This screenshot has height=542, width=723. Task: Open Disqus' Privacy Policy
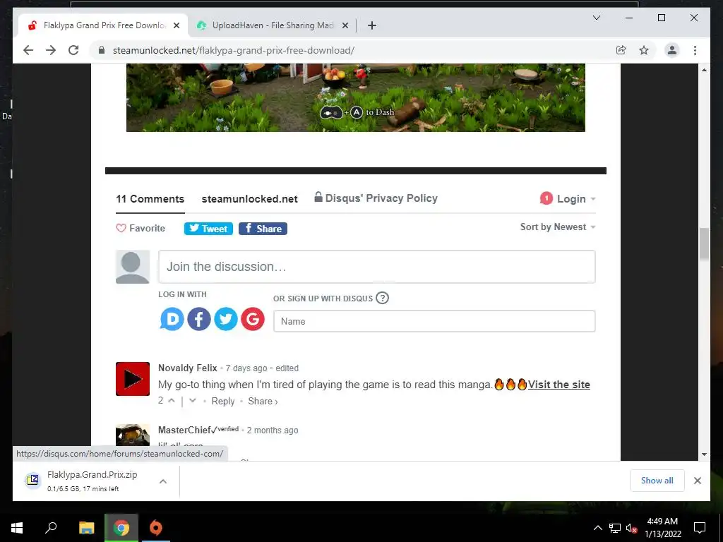click(376, 198)
